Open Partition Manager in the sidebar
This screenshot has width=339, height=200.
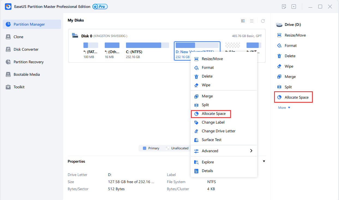tap(32, 24)
